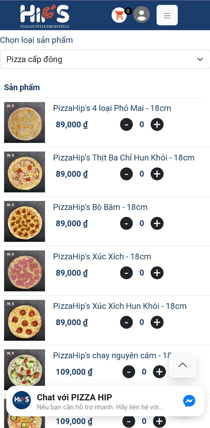Open Chat với PIZZA HIP banner
Screen dimensions: 210x428
pyautogui.click(x=105, y=401)
